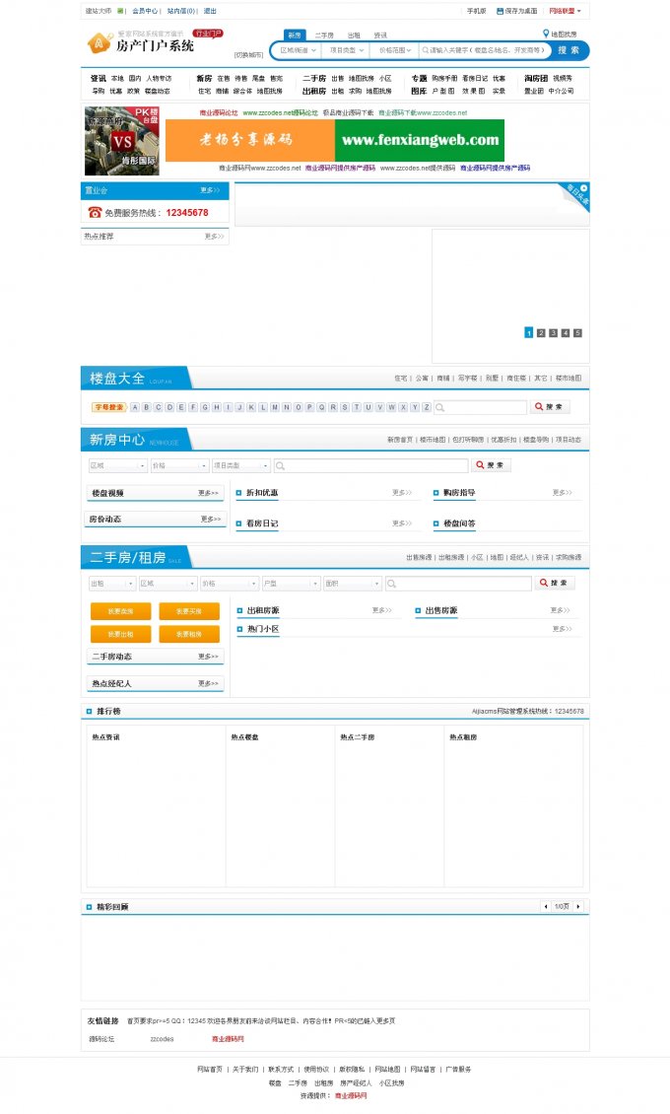Click the 二手房/租房 keyword input field
670x1114 pixels.
[458, 584]
